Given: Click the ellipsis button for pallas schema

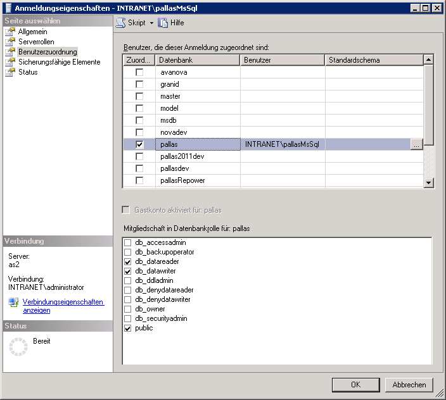Looking at the screenshot, I should pyautogui.click(x=416, y=144).
